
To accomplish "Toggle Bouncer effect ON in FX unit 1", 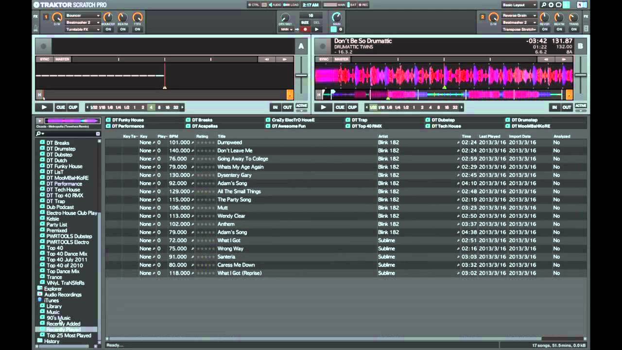I will click(x=108, y=29).
